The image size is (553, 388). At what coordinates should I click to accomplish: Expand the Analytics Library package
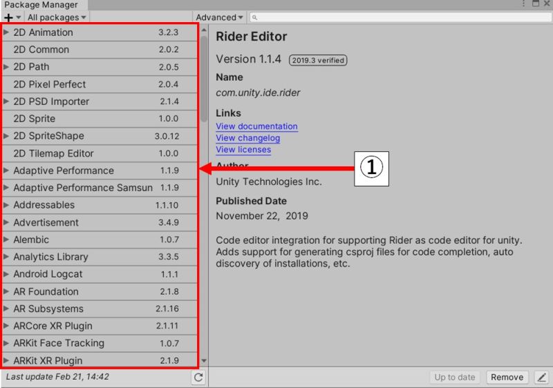[x=6, y=256]
